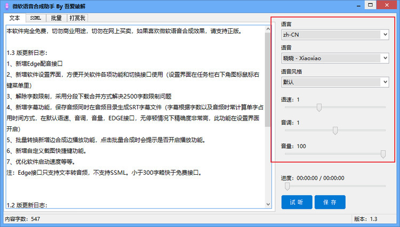Expand the 语音 晓晓 - Xiaoxiao dropdown
Viewport: 400px width, 227px height.
(335, 58)
